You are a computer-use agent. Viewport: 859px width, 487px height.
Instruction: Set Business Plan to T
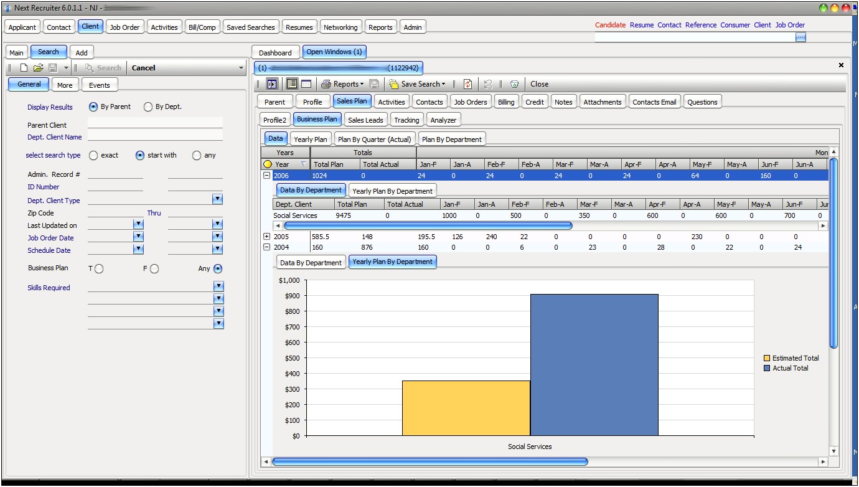[99, 268]
